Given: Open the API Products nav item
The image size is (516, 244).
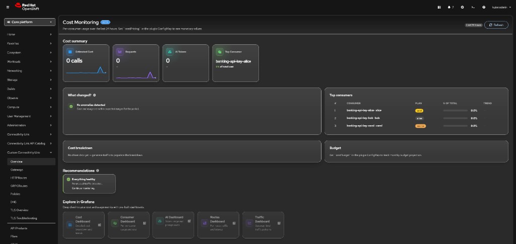Looking at the screenshot, I should (x=31, y=228).
